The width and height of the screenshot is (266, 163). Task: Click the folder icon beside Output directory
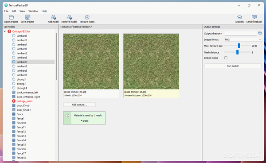pyautogui.click(x=260, y=33)
